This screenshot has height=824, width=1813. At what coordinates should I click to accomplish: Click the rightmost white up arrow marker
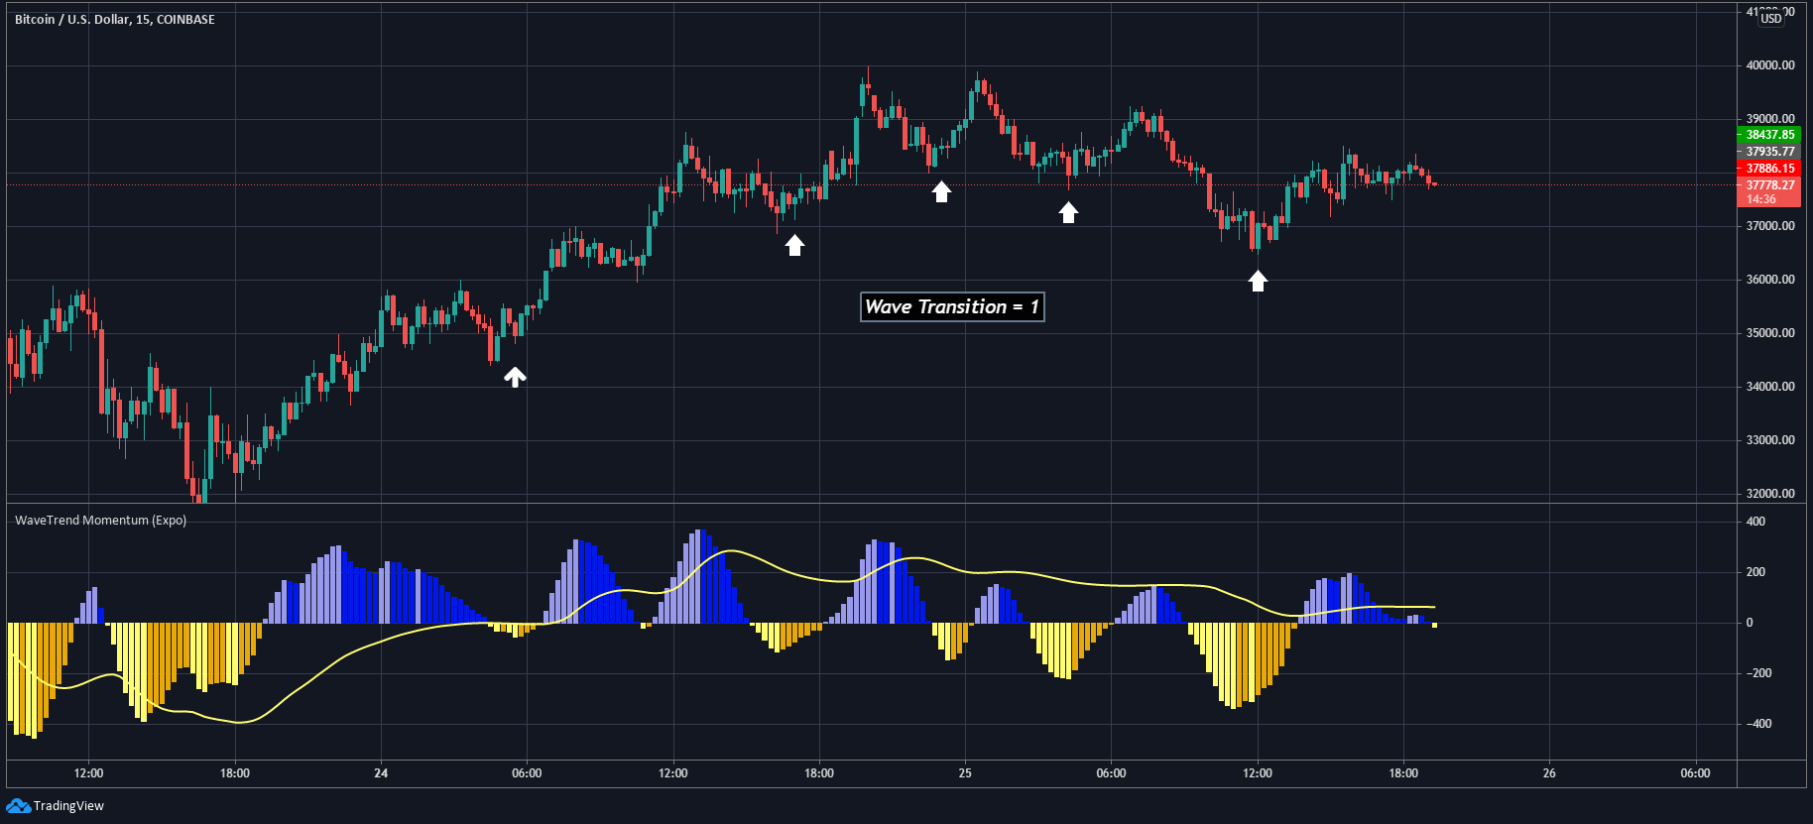pos(1258,282)
